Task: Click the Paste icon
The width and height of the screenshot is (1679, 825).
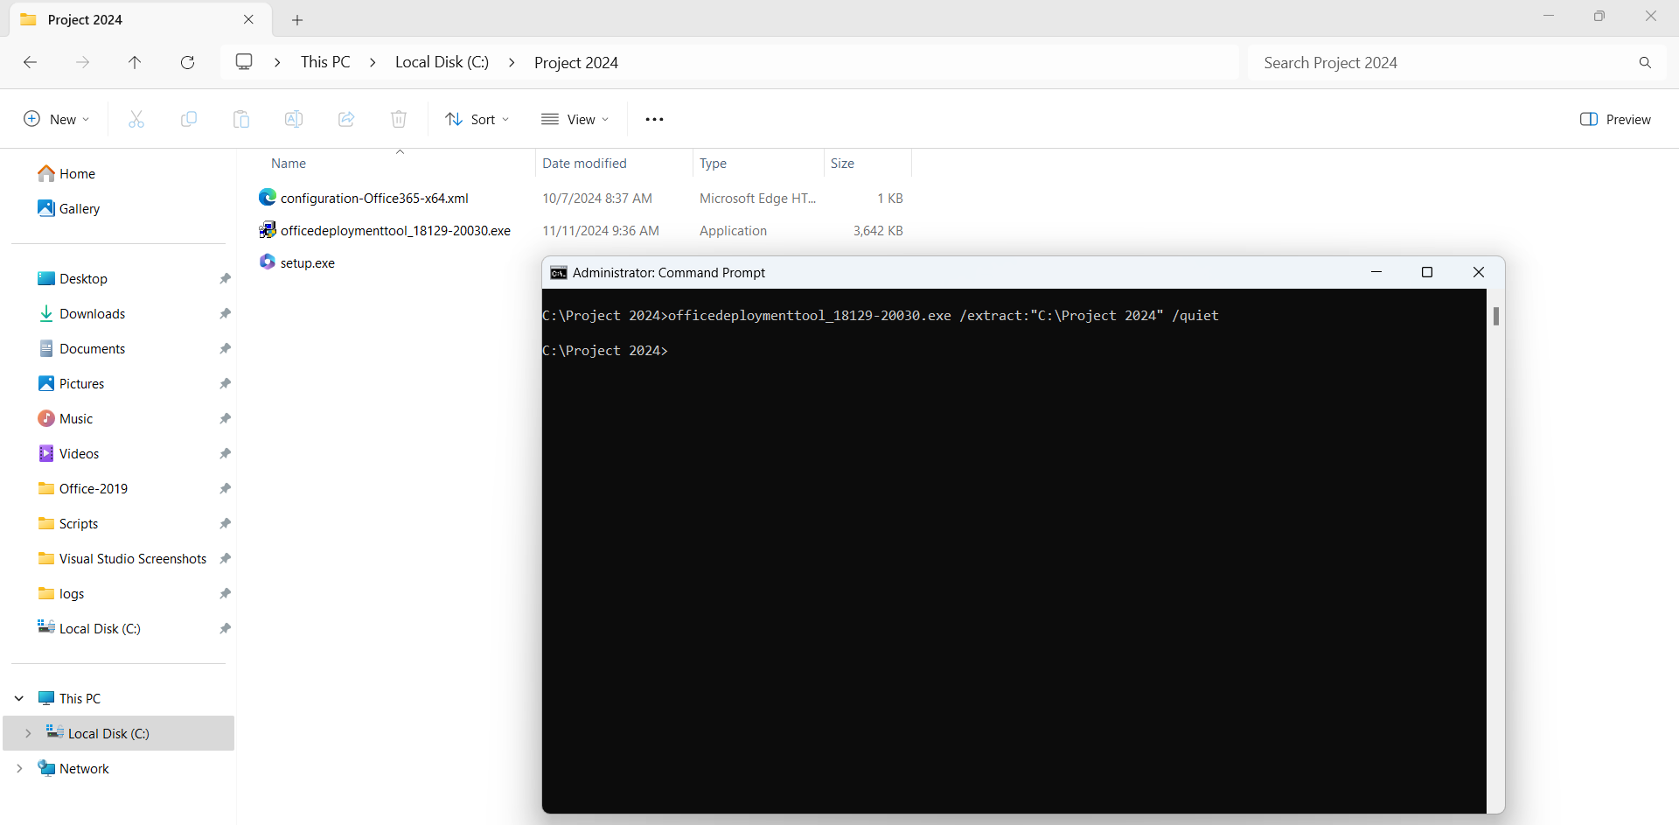Action: [x=241, y=119]
